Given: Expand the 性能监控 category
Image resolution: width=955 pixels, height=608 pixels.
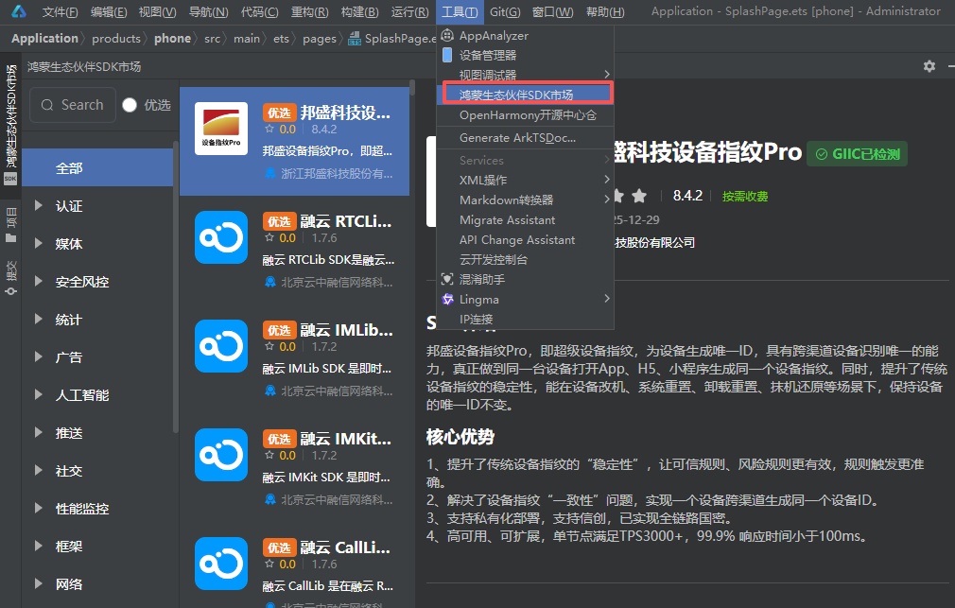Looking at the screenshot, I should 39,508.
